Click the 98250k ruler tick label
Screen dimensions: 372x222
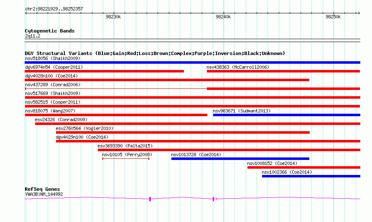point(333,17)
